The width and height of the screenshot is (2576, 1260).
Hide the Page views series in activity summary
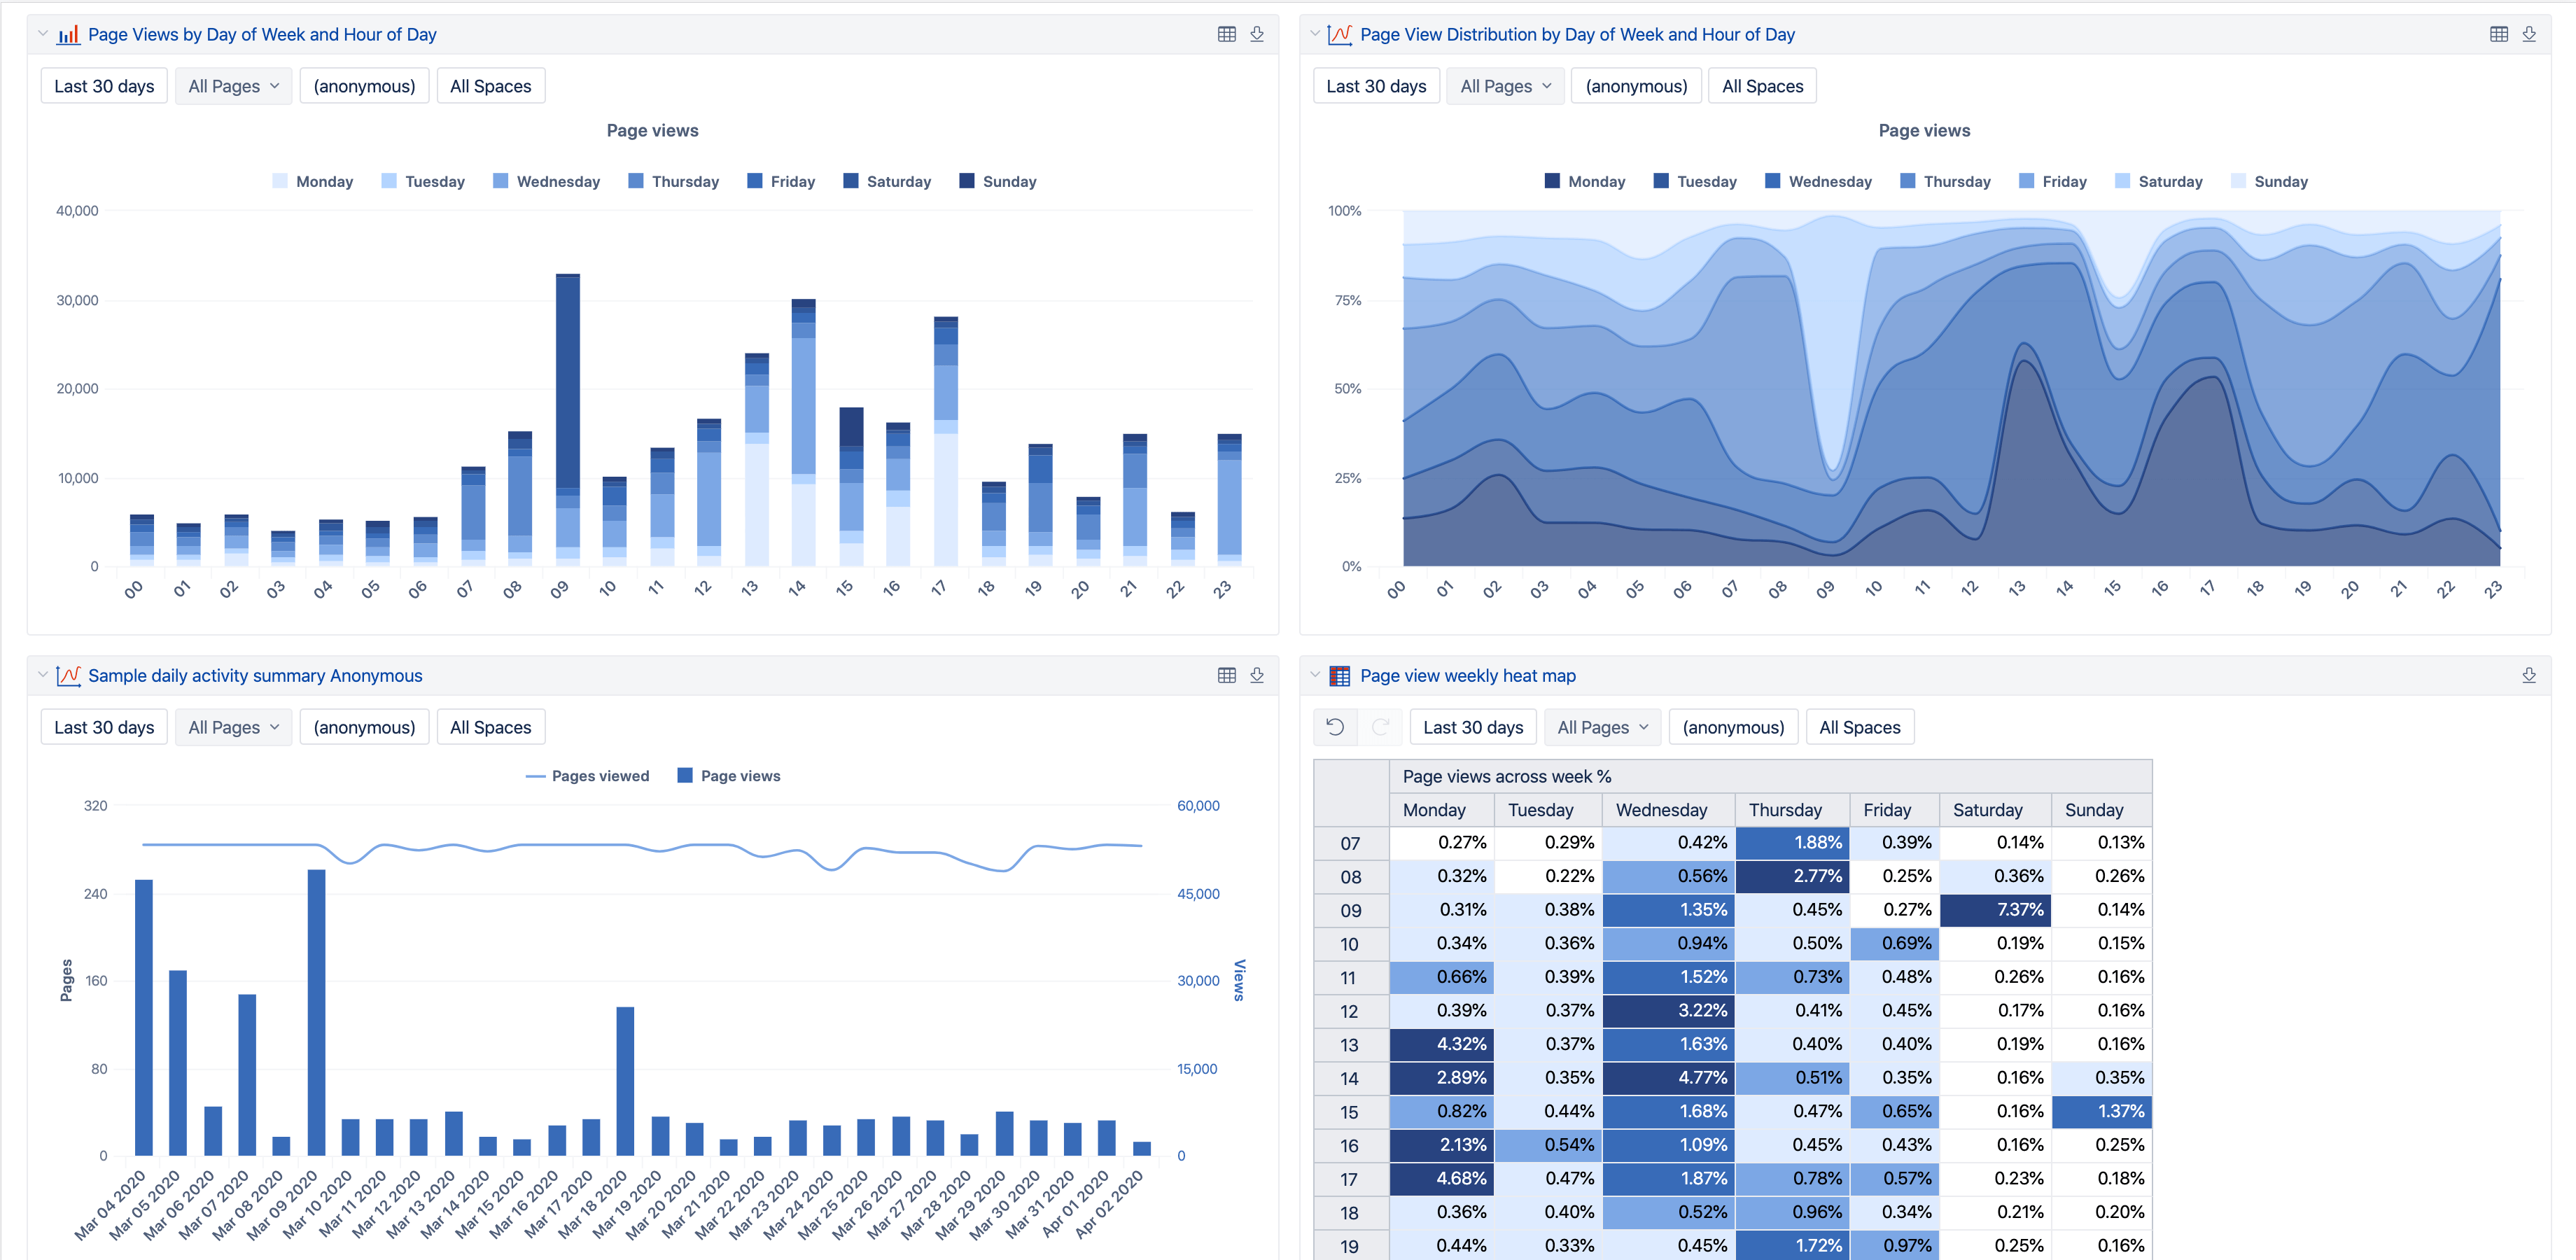[729, 776]
